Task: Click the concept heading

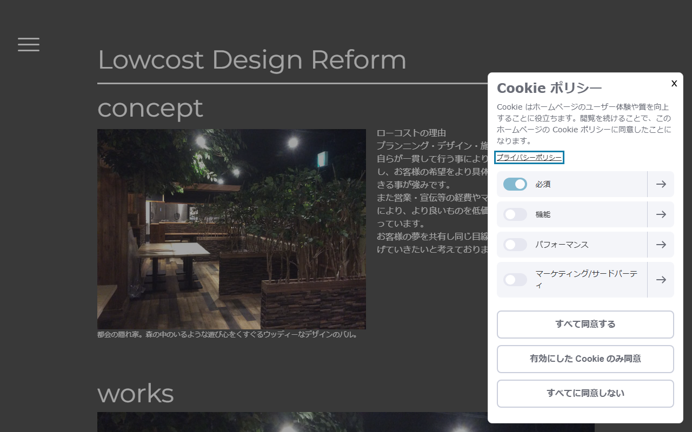Action: point(150,108)
